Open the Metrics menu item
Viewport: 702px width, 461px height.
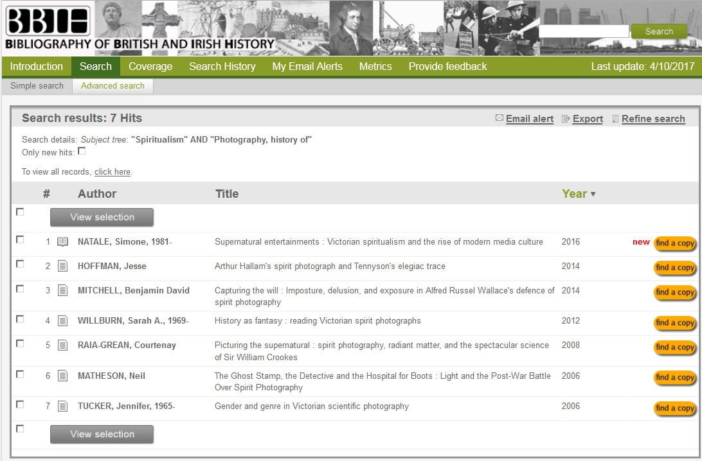[375, 67]
